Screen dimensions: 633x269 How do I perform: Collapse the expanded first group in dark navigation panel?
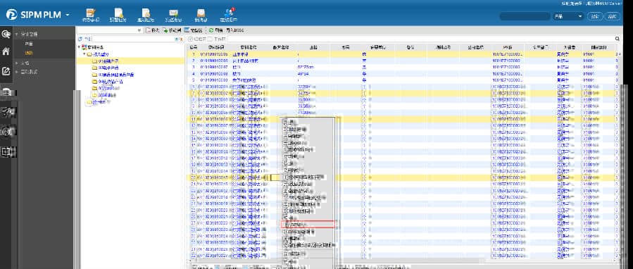click(17, 35)
